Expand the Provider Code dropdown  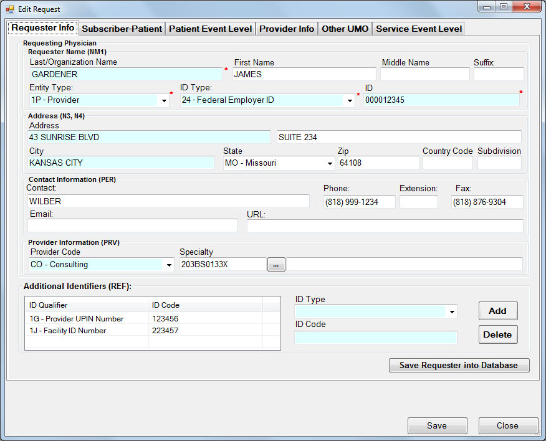(x=168, y=265)
